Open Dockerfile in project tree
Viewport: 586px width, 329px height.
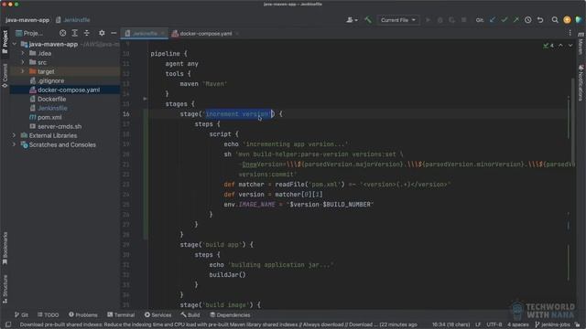[x=51, y=99]
